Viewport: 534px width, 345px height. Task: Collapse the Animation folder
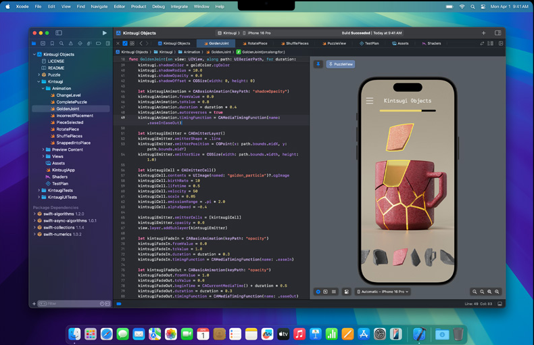click(x=43, y=89)
